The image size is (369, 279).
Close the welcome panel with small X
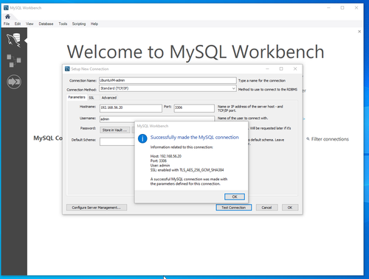pyautogui.click(x=359, y=32)
